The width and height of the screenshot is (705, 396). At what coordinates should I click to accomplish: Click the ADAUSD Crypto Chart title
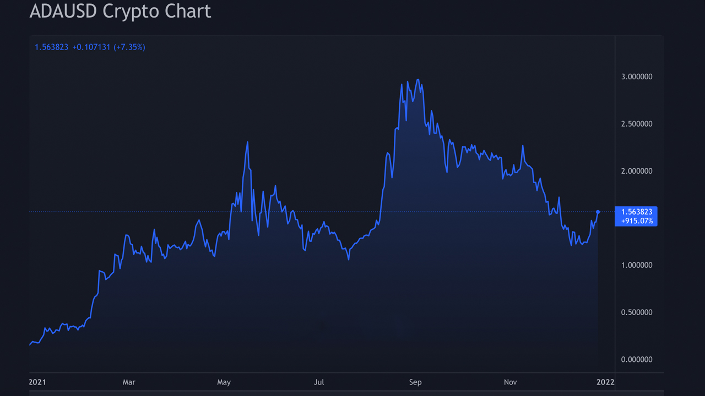(x=120, y=11)
